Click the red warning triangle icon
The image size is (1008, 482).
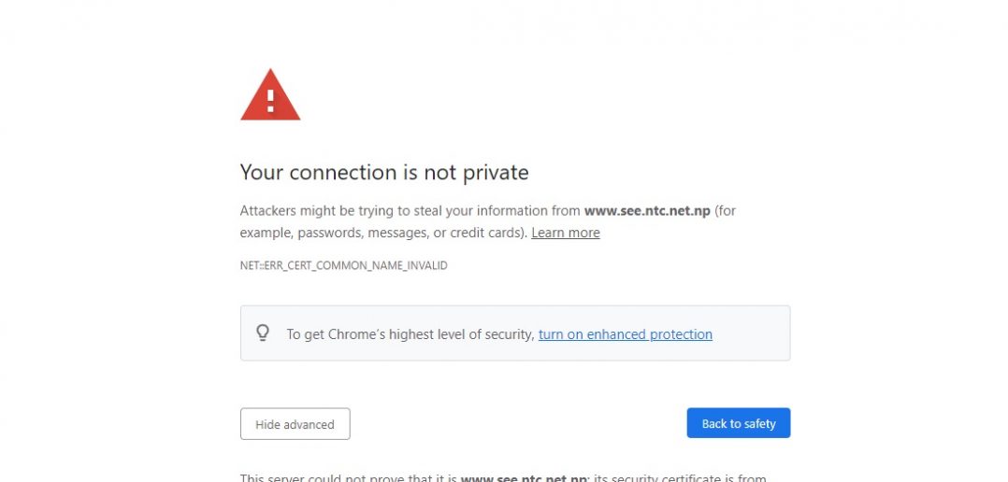point(270,95)
